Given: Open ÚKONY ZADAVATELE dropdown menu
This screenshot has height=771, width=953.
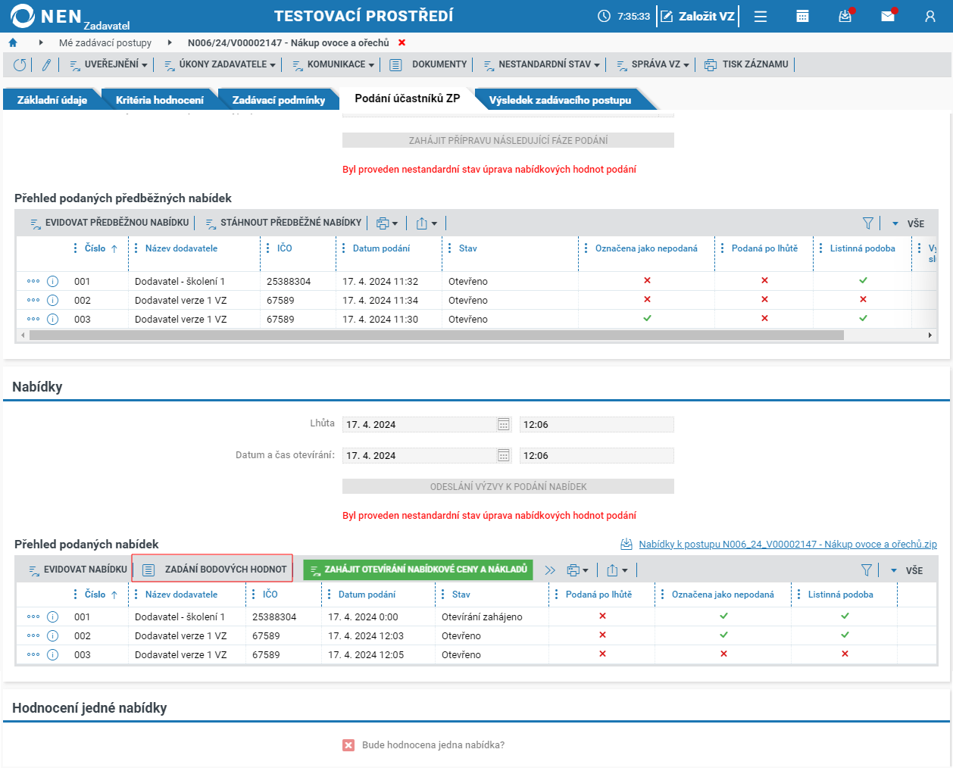Looking at the screenshot, I should pyautogui.click(x=220, y=65).
